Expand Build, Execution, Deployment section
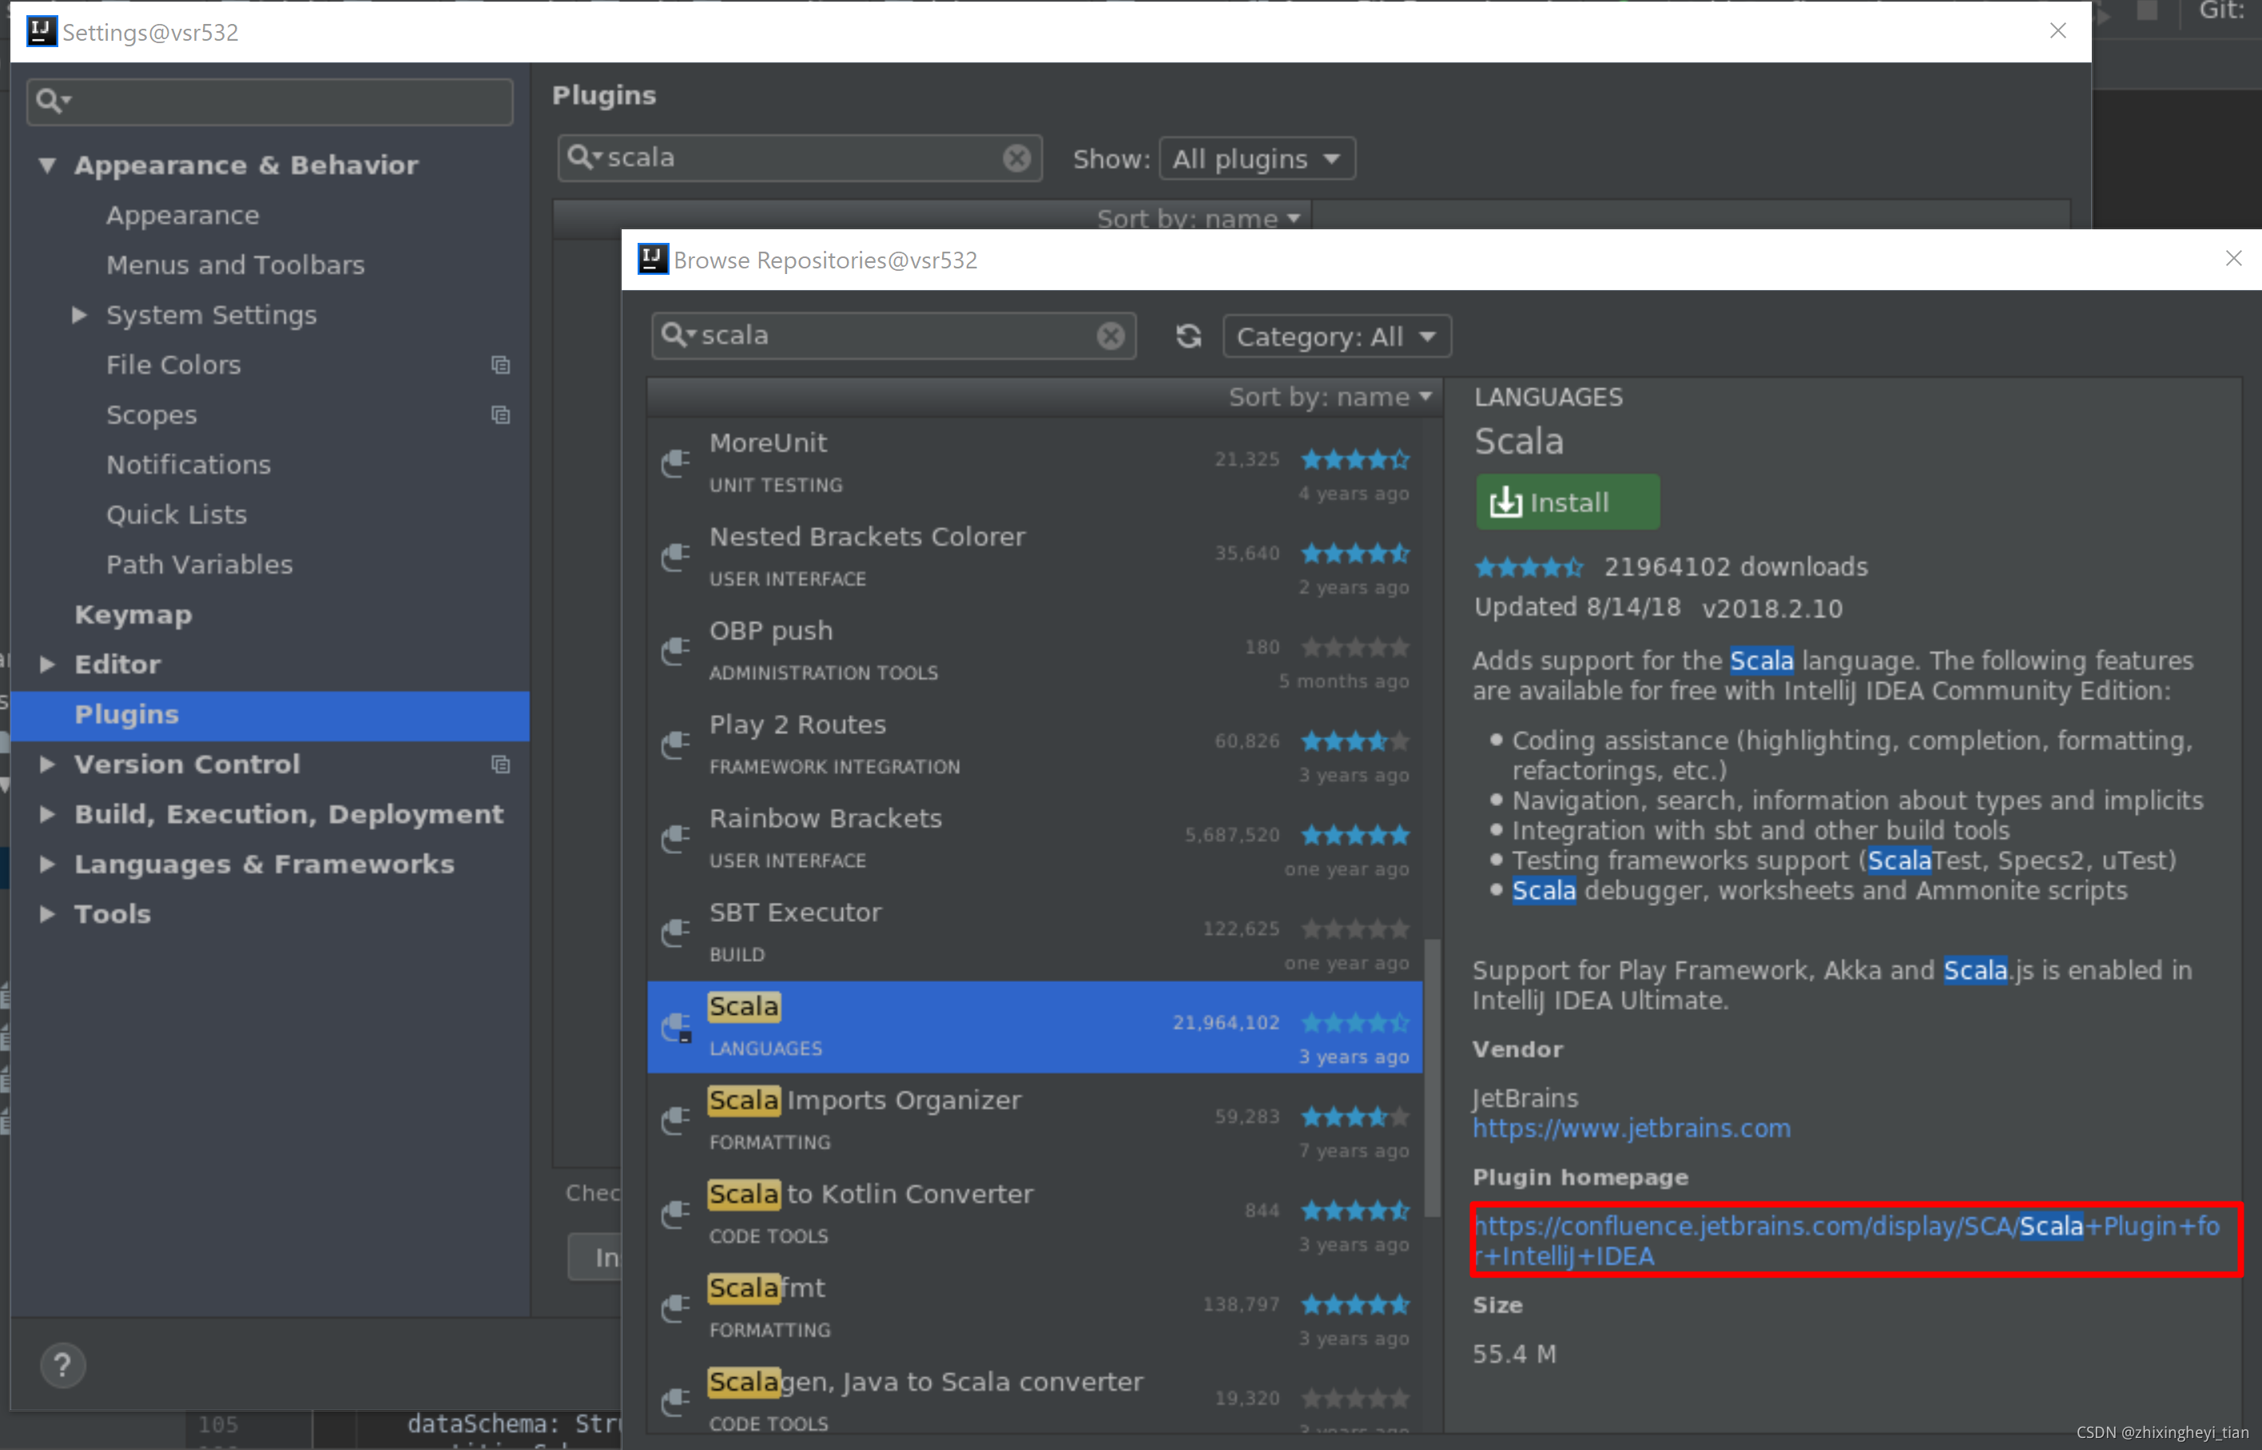The width and height of the screenshot is (2262, 1450). click(47, 814)
